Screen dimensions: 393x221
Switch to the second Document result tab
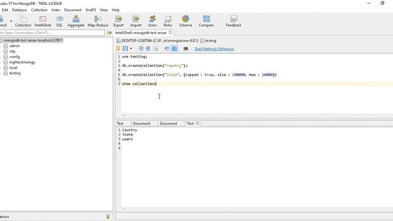[168, 123]
